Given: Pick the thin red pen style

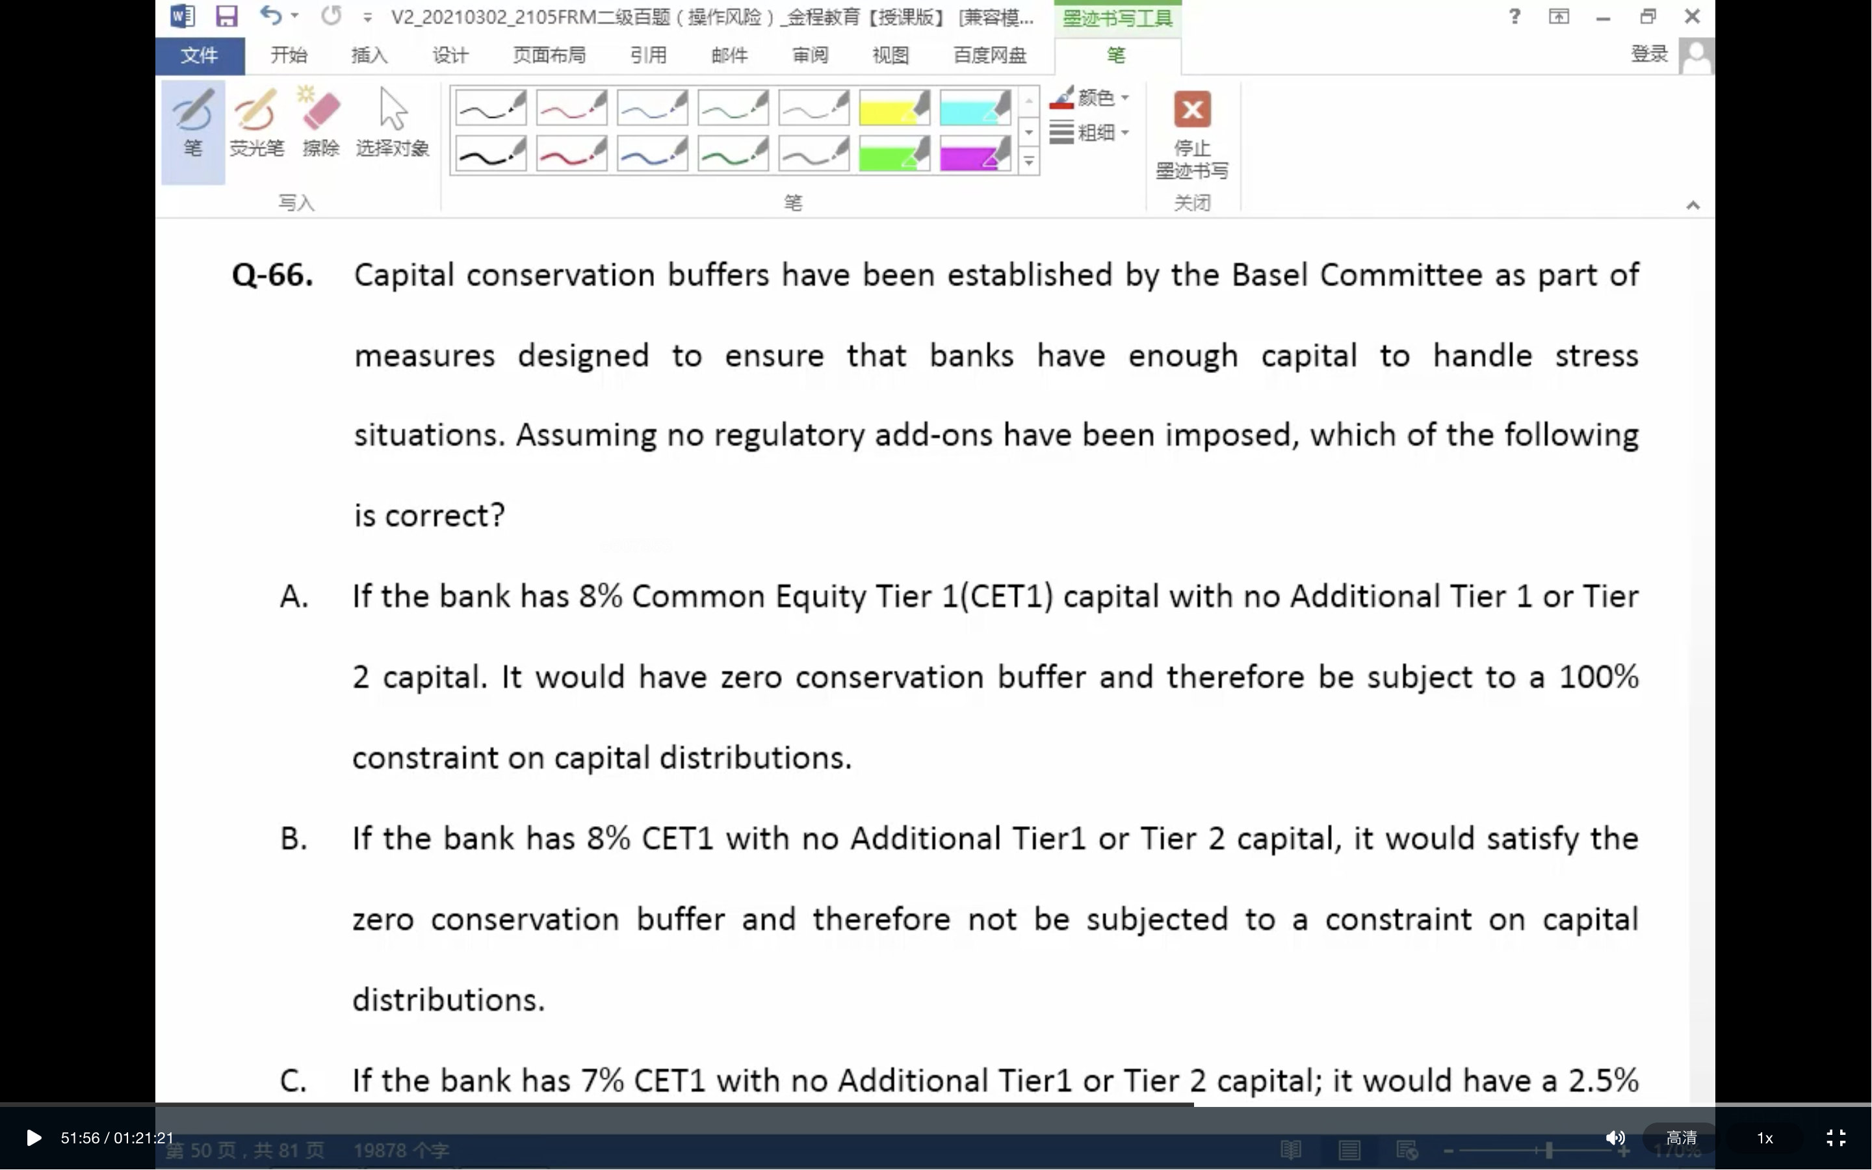Looking at the screenshot, I should [571, 107].
